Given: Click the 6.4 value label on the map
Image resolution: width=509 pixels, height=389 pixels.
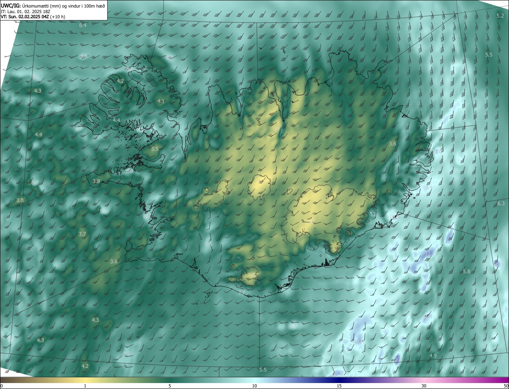Looking at the screenshot, I should coord(83,25).
